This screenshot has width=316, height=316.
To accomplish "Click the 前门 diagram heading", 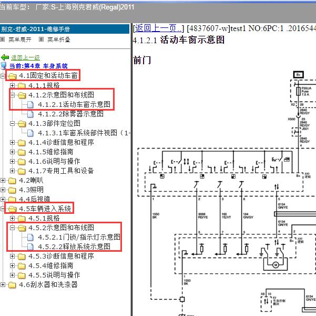I will (x=142, y=61).
